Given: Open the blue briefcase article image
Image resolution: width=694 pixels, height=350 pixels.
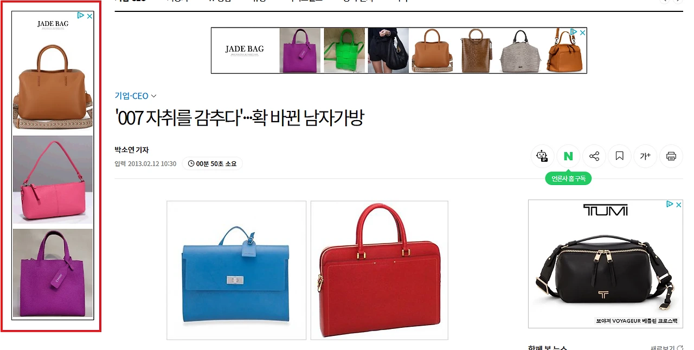Looking at the screenshot, I should click(x=236, y=270).
